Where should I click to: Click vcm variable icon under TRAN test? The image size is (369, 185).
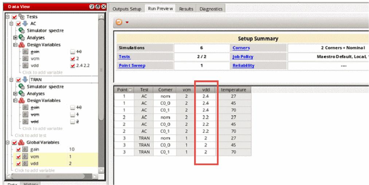click(25, 115)
